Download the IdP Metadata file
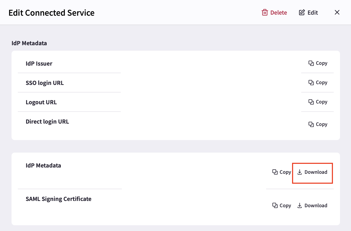This screenshot has height=231, width=351. (312, 172)
